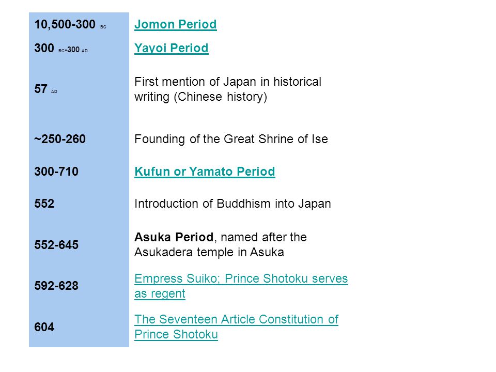This screenshot has height=372, width=496.
Task: Select the 604 date entry
Action: pyautogui.click(x=44, y=327)
